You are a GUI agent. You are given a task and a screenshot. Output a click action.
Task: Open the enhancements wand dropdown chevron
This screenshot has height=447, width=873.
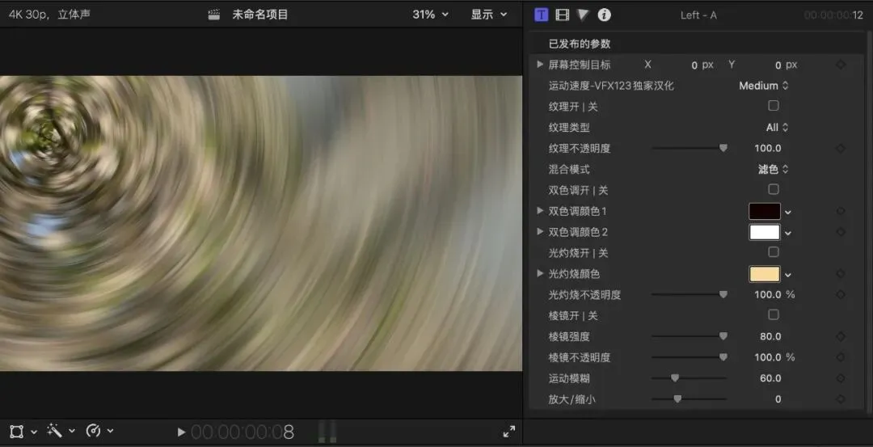71,432
